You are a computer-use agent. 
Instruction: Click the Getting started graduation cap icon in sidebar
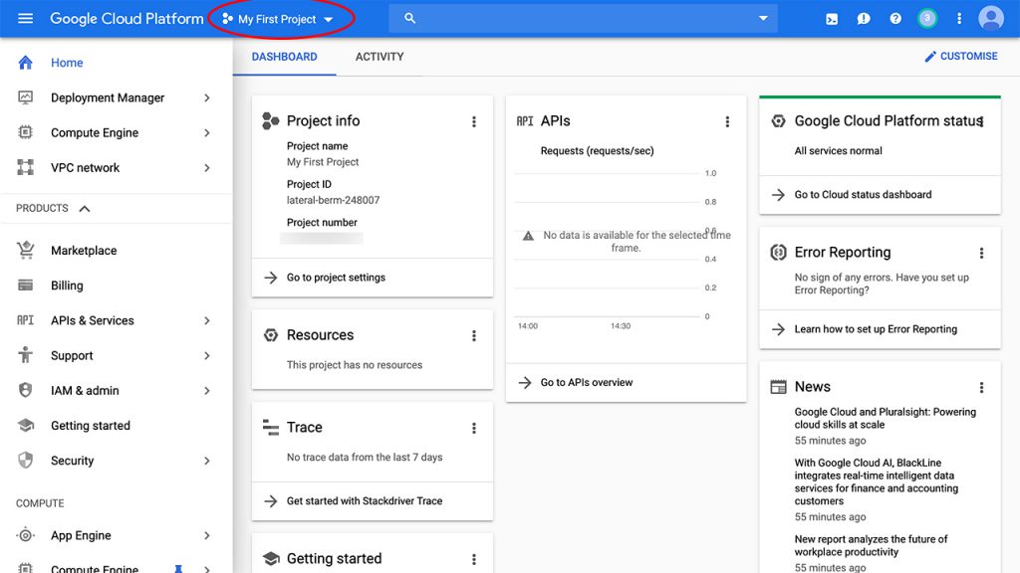[25, 426]
